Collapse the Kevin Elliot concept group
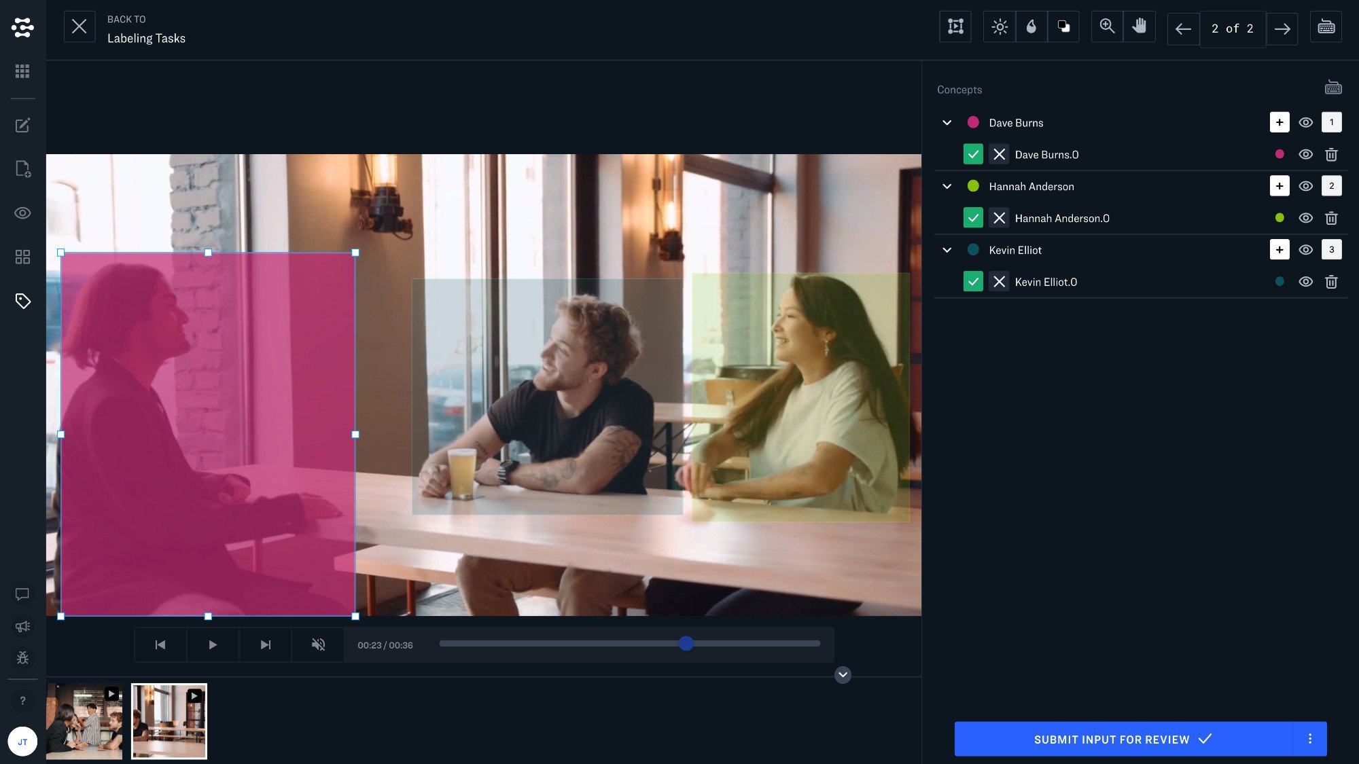 (947, 250)
